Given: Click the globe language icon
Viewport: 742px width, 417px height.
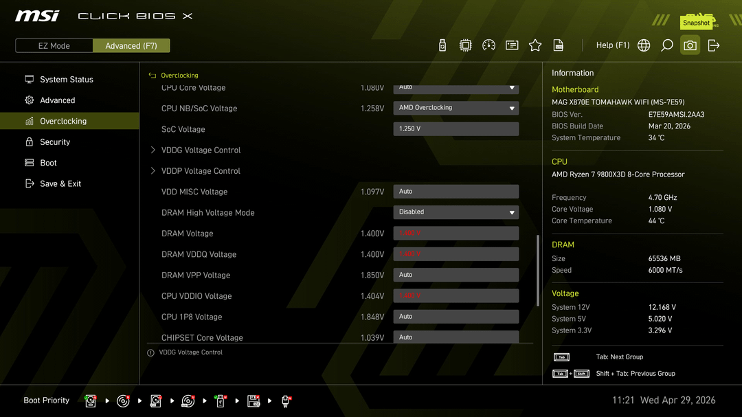Looking at the screenshot, I should click(x=644, y=45).
